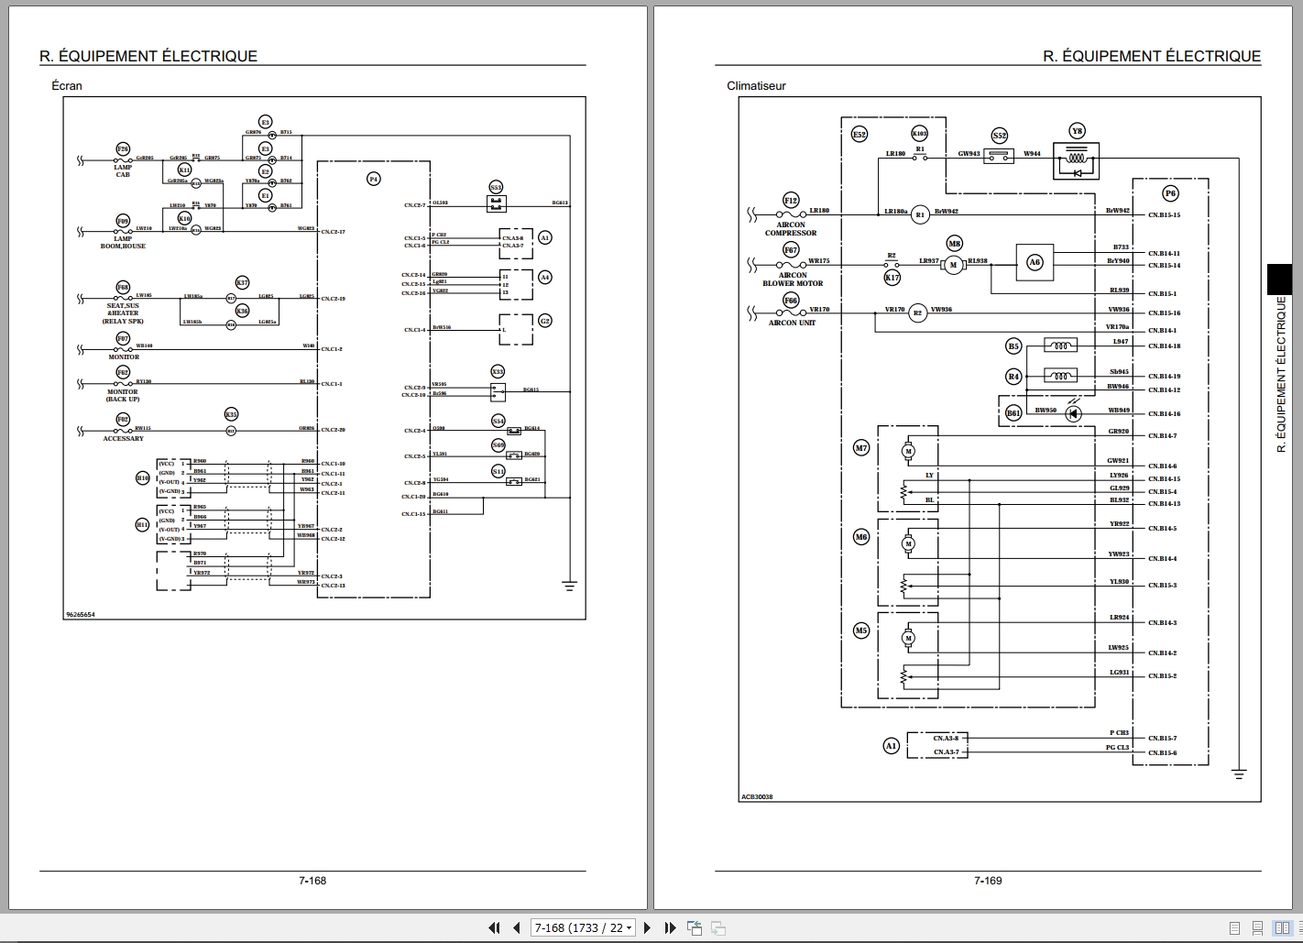
Task: Go back to the previous view
Action: coord(694,927)
